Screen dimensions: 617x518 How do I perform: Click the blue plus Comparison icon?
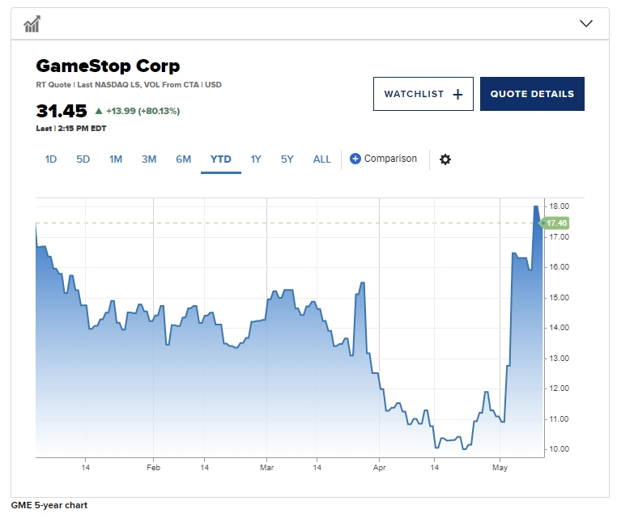355,159
